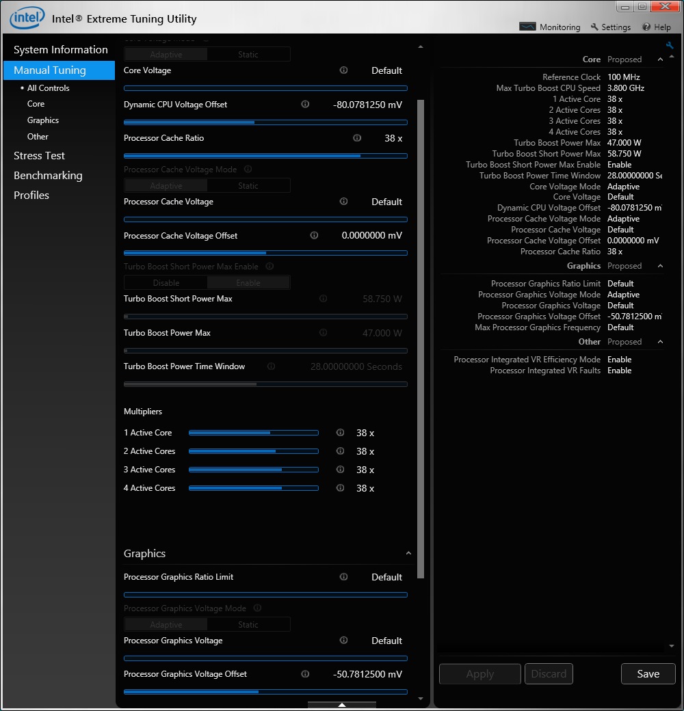Show info for 2 Active Cores multiplier
Image resolution: width=684 pixels, height=711 pixels.
[340, 451]
